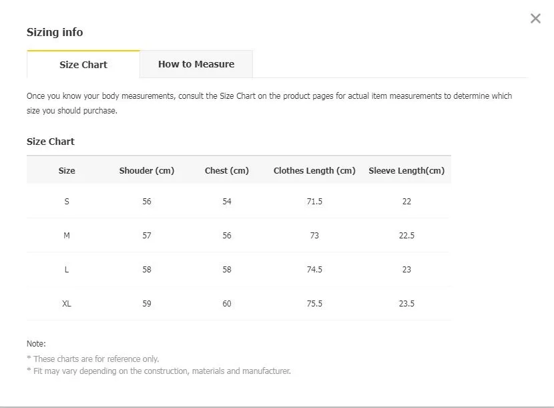This screenshot has height=408, width=554.
Task: Select the S size row label
Action: (67, 202)
